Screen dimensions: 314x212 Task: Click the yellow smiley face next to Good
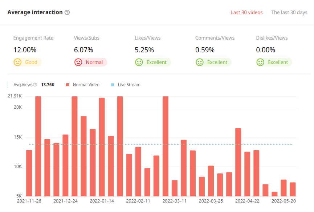[x=17, y=62]
